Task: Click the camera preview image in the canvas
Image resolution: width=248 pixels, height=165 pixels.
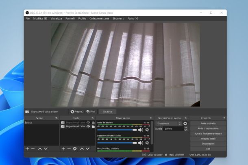Action: click(x=126, y=65)
